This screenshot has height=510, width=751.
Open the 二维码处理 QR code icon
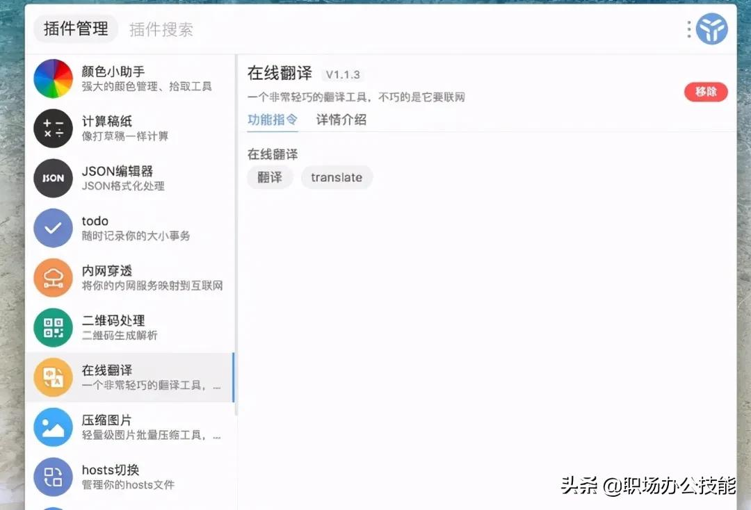(53, 327)
